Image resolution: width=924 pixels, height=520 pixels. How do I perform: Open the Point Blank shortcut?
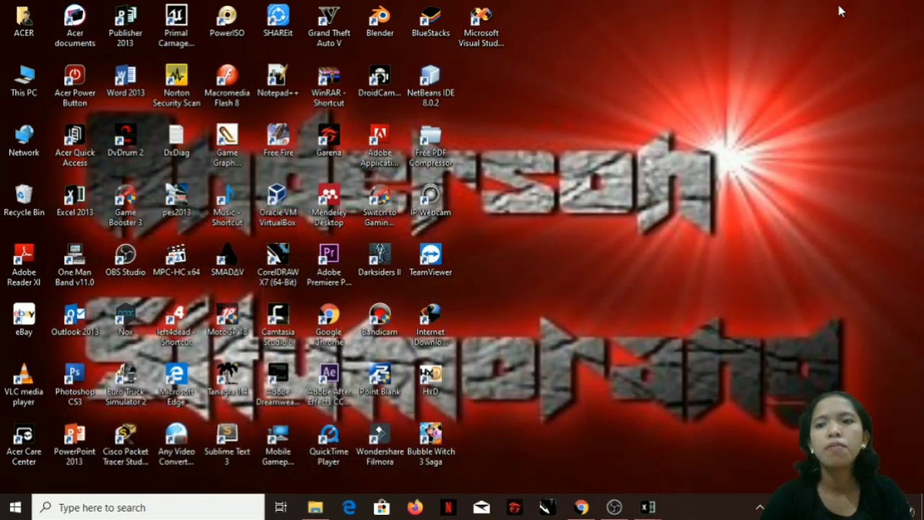click(380, 380)
